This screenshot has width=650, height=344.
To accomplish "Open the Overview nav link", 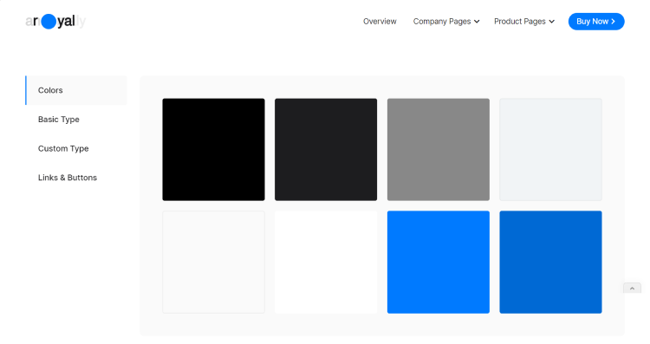I will (380, 22).
